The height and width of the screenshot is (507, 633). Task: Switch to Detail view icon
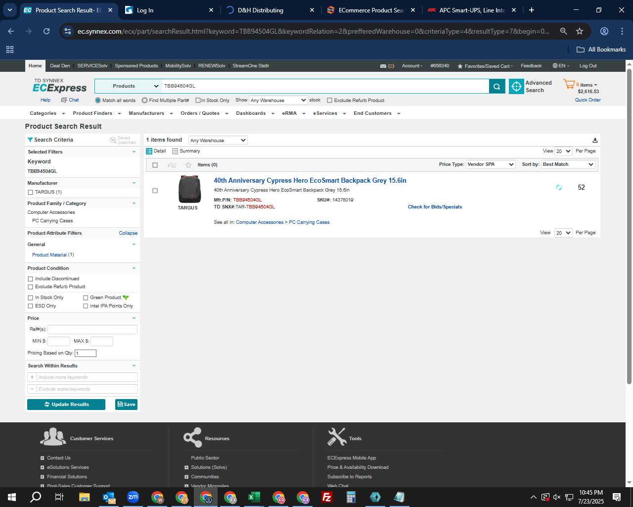pos(149,151)
